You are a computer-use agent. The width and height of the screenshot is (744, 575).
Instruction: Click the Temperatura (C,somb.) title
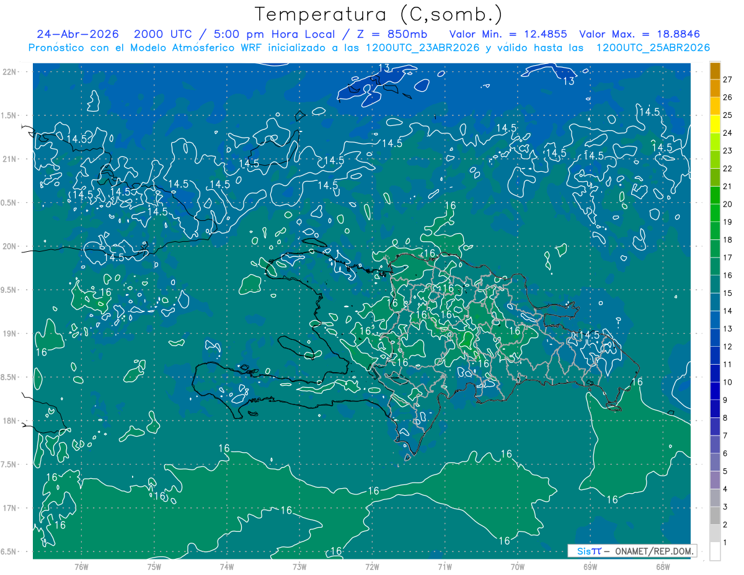point(379,14)
